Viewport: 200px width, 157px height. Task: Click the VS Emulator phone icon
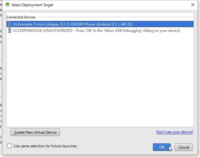tap(10, 24)
